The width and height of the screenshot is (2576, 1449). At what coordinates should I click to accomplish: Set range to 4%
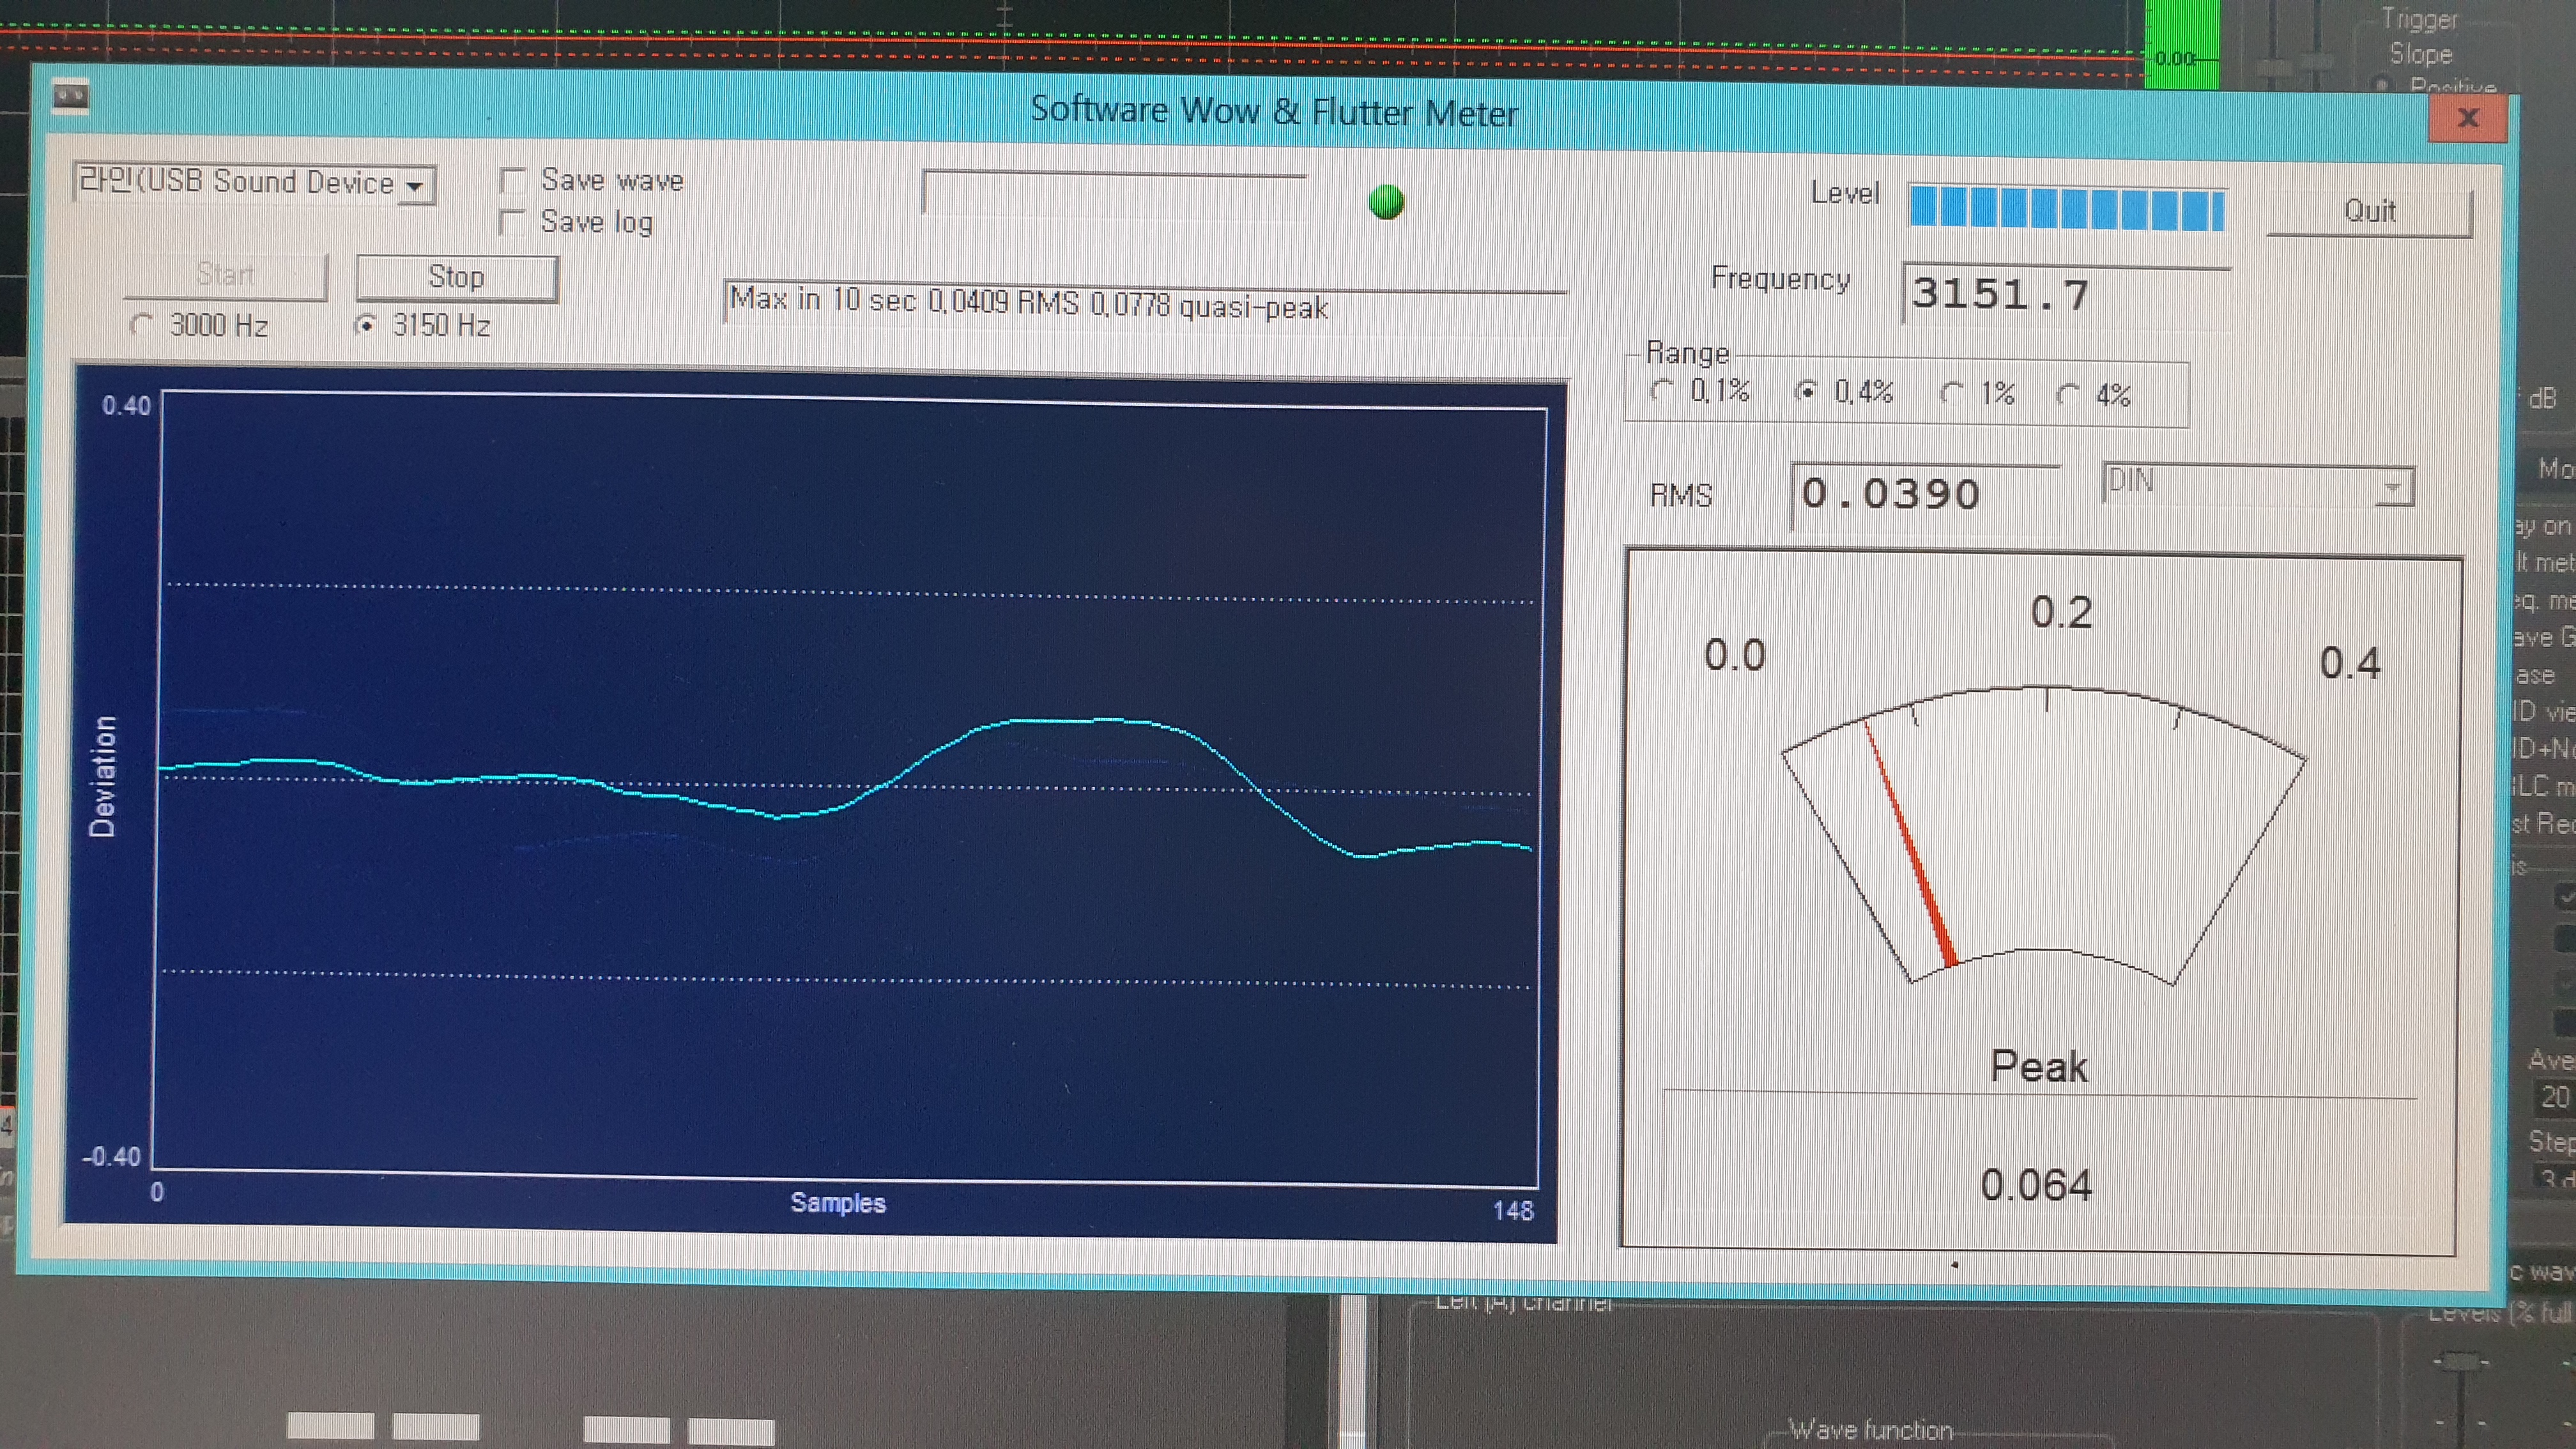point(2068,395)
